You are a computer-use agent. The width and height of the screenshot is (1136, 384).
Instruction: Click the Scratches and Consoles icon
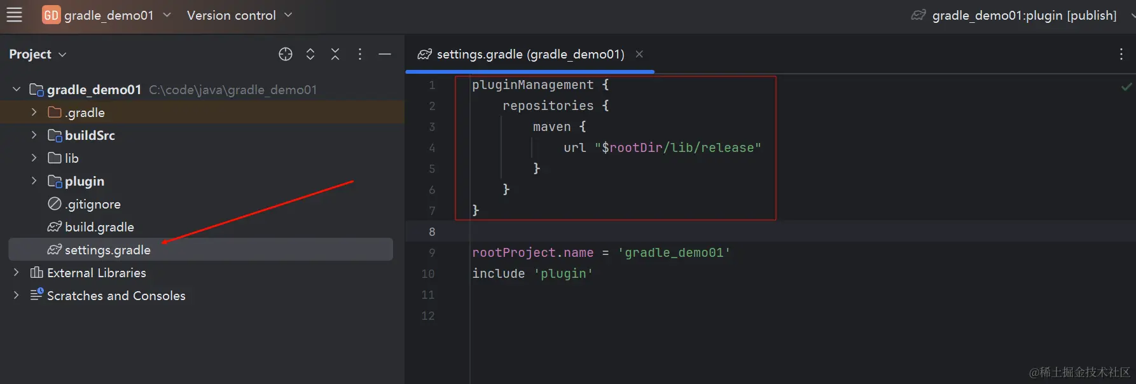coord(37,294)
